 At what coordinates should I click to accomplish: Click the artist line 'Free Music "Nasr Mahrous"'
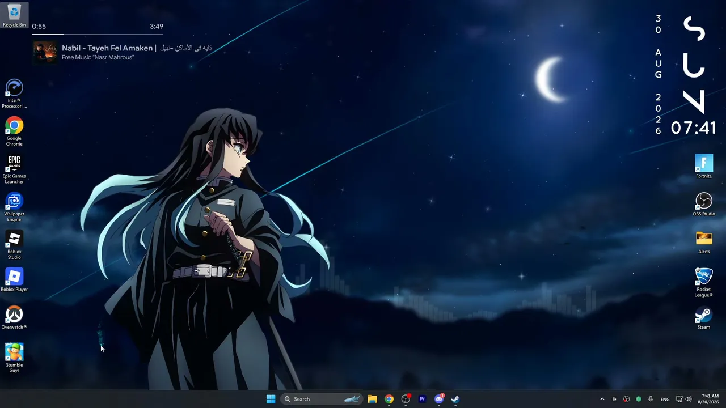[x=98, y=57]
